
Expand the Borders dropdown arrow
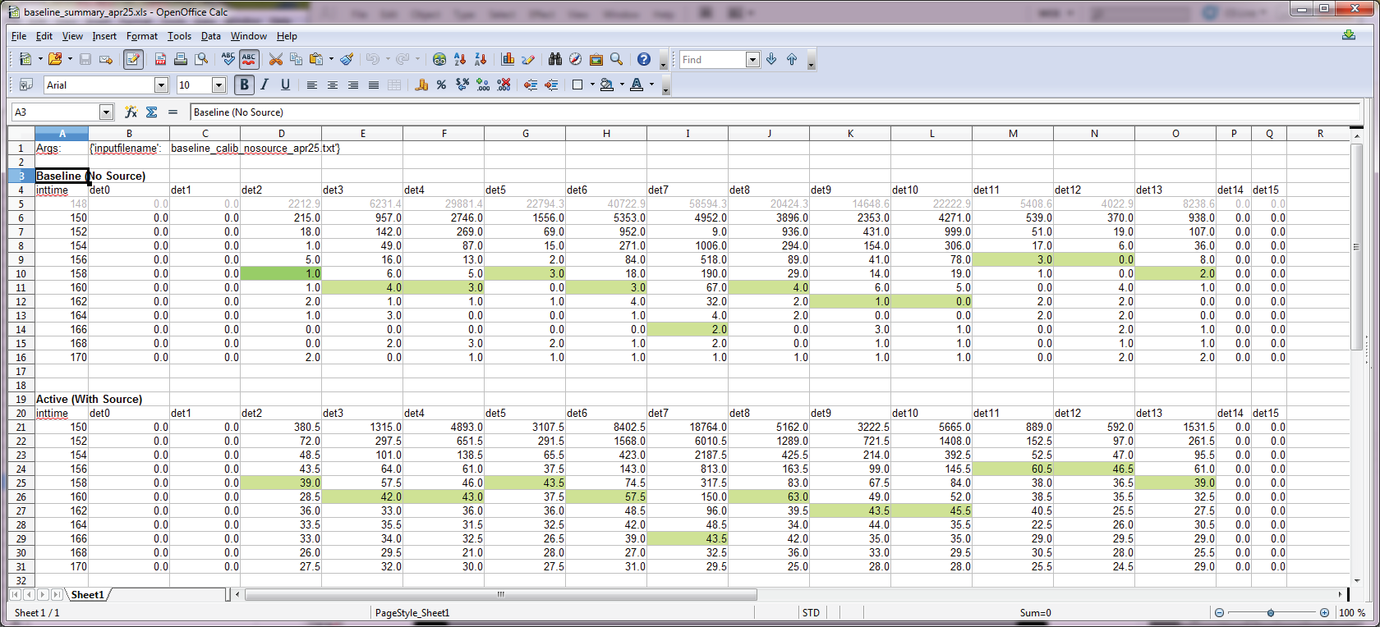click(x=591, y=85)
